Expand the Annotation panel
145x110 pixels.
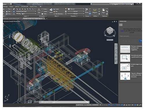43,16
